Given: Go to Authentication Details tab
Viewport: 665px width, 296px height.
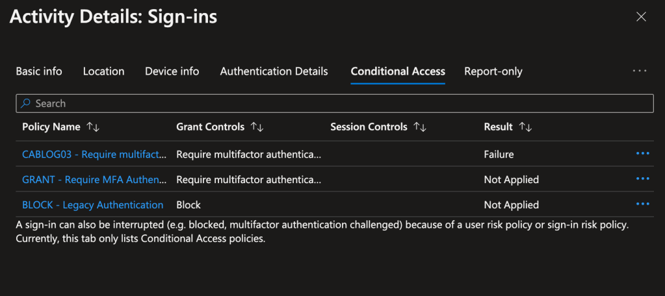Looking at the screenshot, I should pos(274,71).
